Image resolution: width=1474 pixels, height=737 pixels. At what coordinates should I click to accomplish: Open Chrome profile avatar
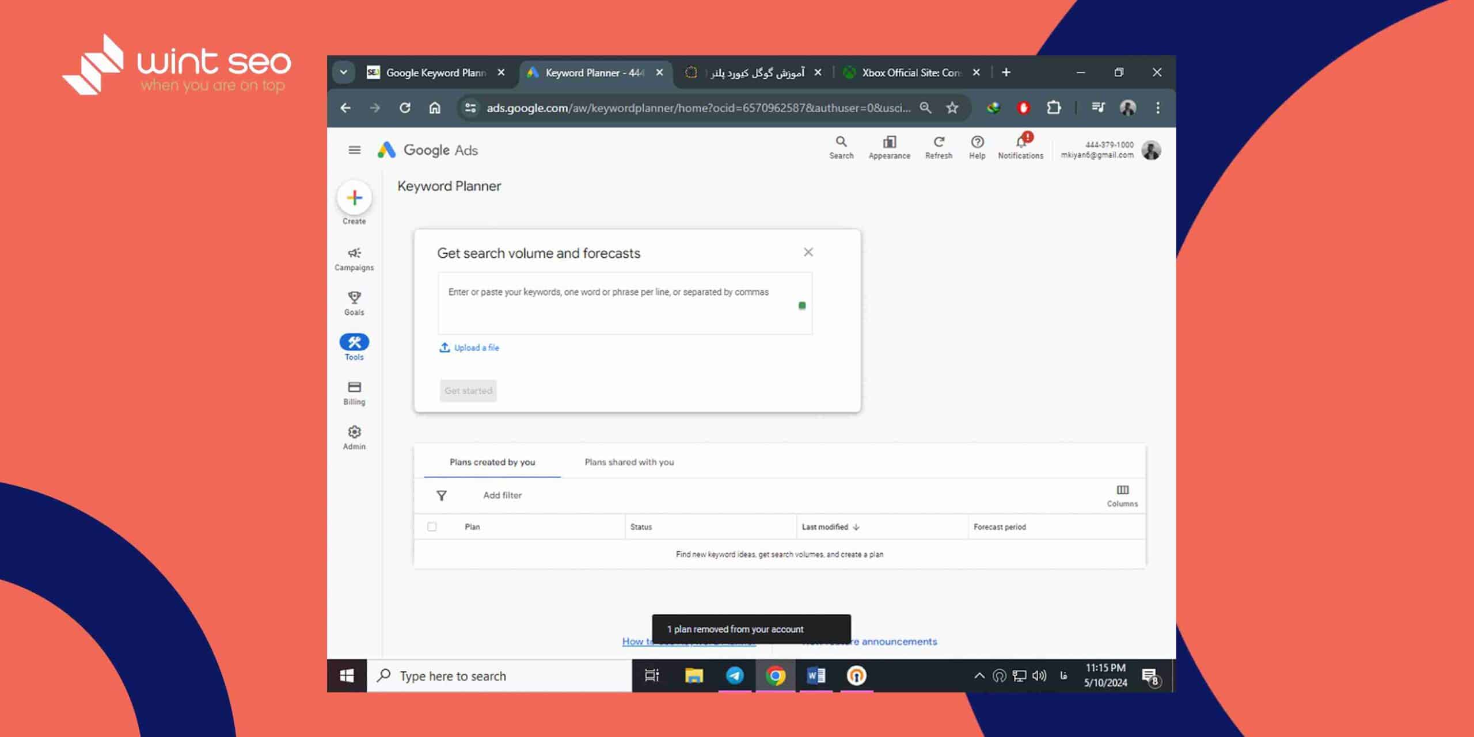(1127, 108)
